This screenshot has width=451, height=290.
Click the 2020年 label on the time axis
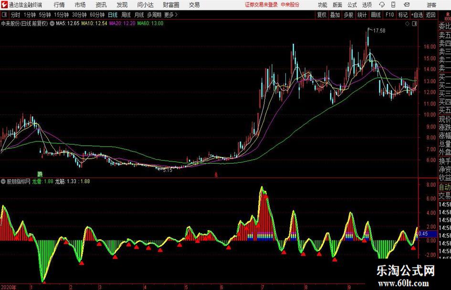(x=9, y=287)
